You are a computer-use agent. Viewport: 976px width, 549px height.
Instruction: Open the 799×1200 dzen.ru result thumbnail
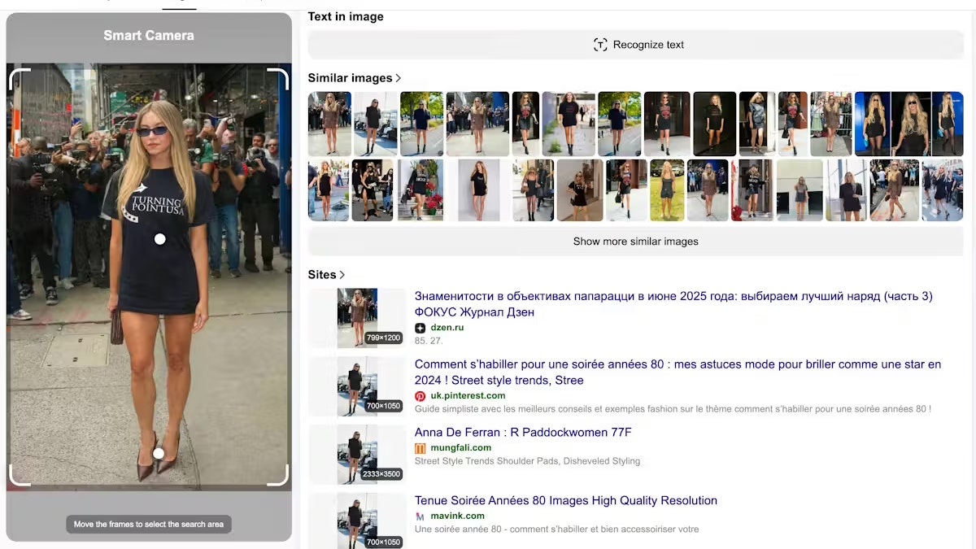pos(357,317)
